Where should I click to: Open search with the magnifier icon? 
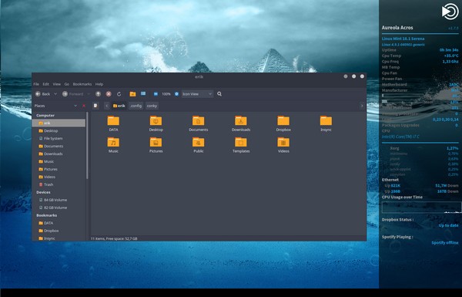point(219,94)
